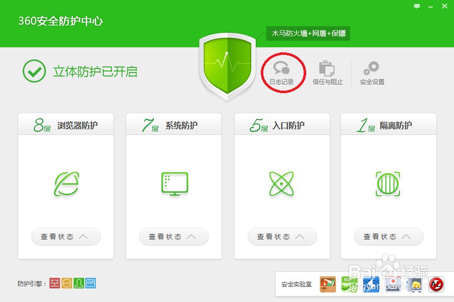Click the green person engine icon
This screenshot has width=454, height=302.
pos(79,283)
